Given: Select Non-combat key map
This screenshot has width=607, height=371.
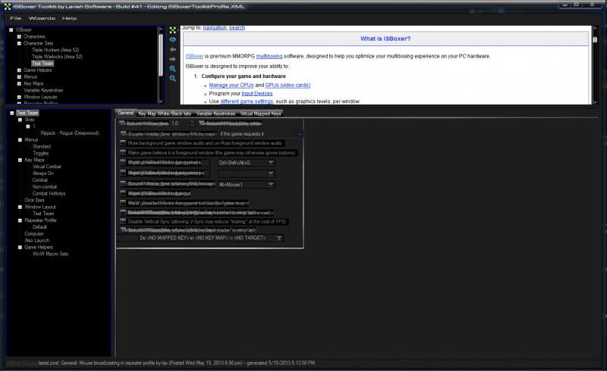Looking at the screenshot, I should click(x=45, y=187).
